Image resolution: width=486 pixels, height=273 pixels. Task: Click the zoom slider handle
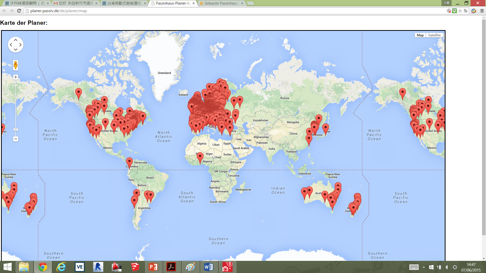16,129
